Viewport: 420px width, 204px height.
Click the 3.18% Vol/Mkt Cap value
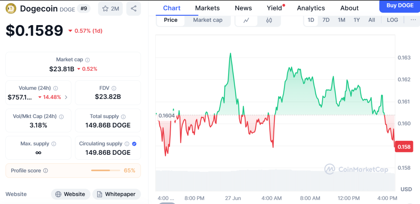point(38,125)
